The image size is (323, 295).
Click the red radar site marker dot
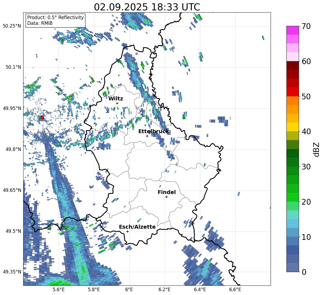click(x=42, y=117)
